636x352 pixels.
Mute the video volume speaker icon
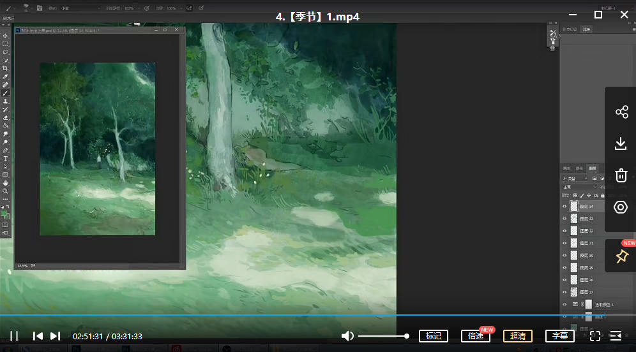point(347,336)
